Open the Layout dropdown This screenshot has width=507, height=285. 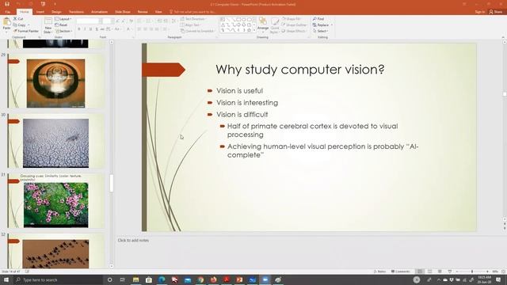click(x=63, y=19)
